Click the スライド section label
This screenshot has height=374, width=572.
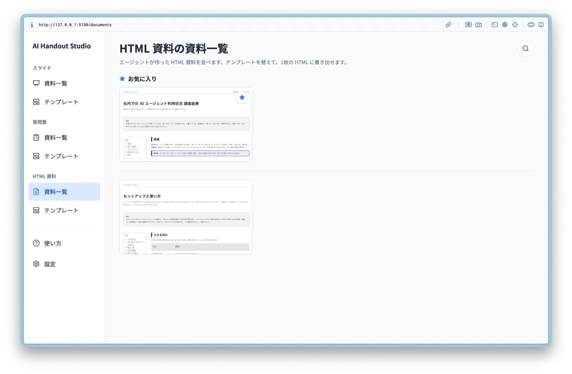click(x=42, y=68)
